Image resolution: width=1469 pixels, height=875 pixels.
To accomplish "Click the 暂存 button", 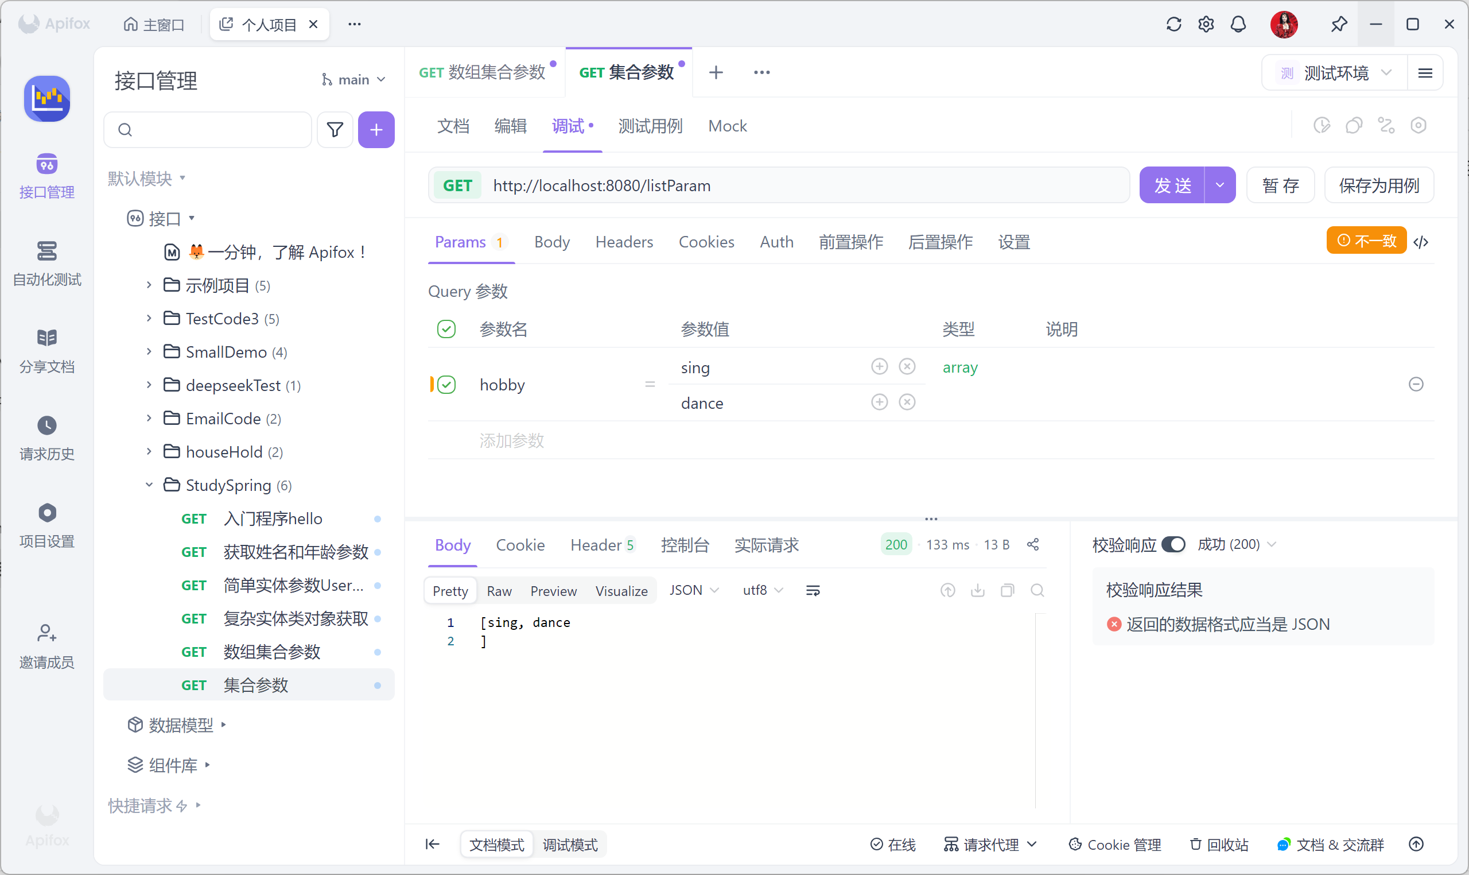I will (1280, 185).
